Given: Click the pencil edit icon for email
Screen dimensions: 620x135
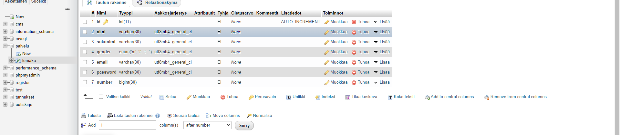Looking at the screenshot, I should pos(327,62).
